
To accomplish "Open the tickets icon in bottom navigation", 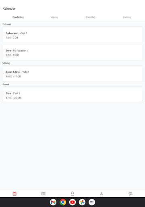I will click(130, 194).
